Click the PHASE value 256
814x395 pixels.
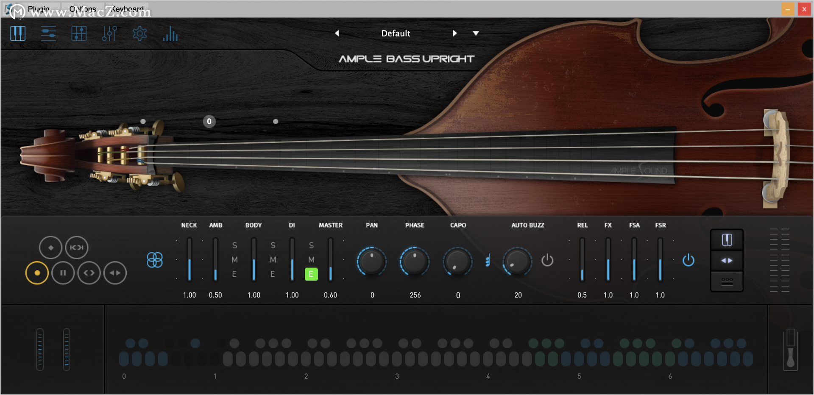[415, 295]
